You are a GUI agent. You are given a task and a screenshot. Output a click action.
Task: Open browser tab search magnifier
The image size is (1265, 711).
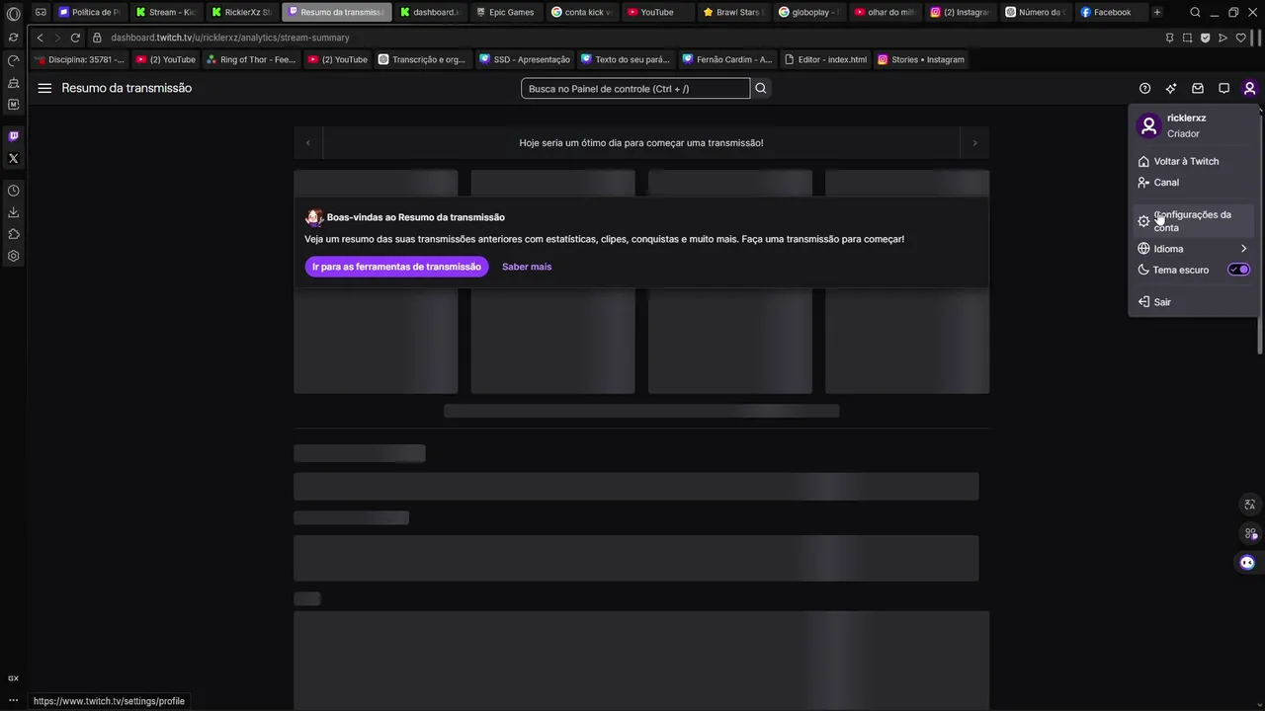[1195, 12]
